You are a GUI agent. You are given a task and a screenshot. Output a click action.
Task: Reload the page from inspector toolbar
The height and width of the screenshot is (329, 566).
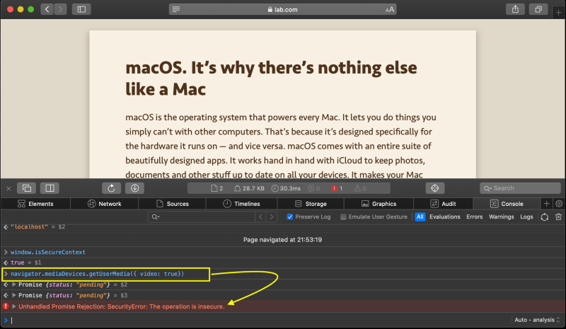111,188
